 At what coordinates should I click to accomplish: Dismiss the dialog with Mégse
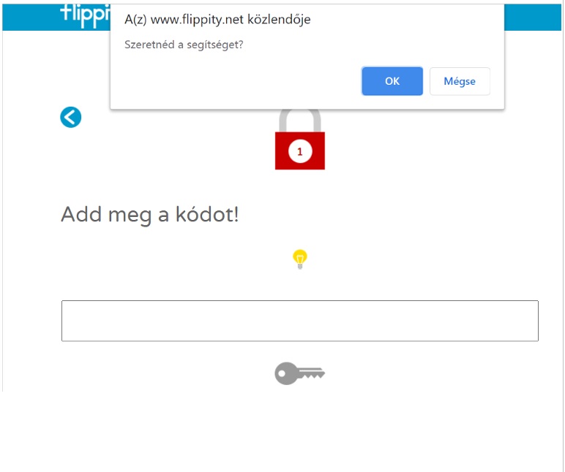tap(460, 81)
